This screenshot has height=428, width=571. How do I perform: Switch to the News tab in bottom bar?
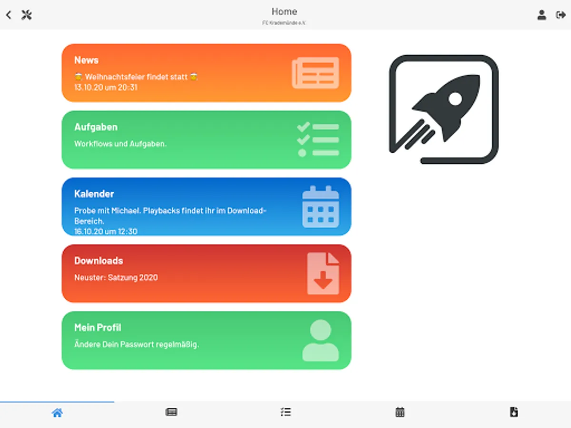point(171,412)
